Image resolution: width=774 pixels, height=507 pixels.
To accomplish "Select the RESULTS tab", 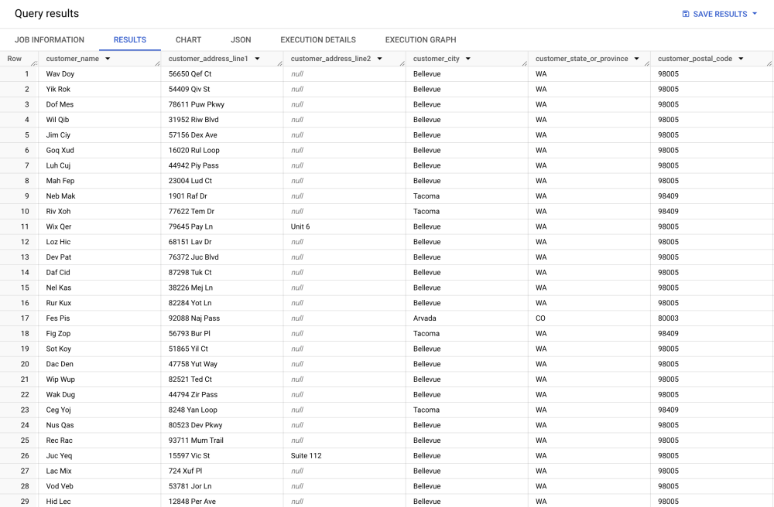I will point(130,40).
